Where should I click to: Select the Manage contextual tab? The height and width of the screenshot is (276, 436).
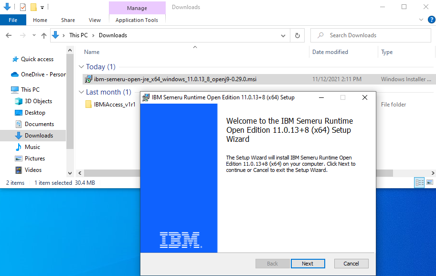(137, 8)
